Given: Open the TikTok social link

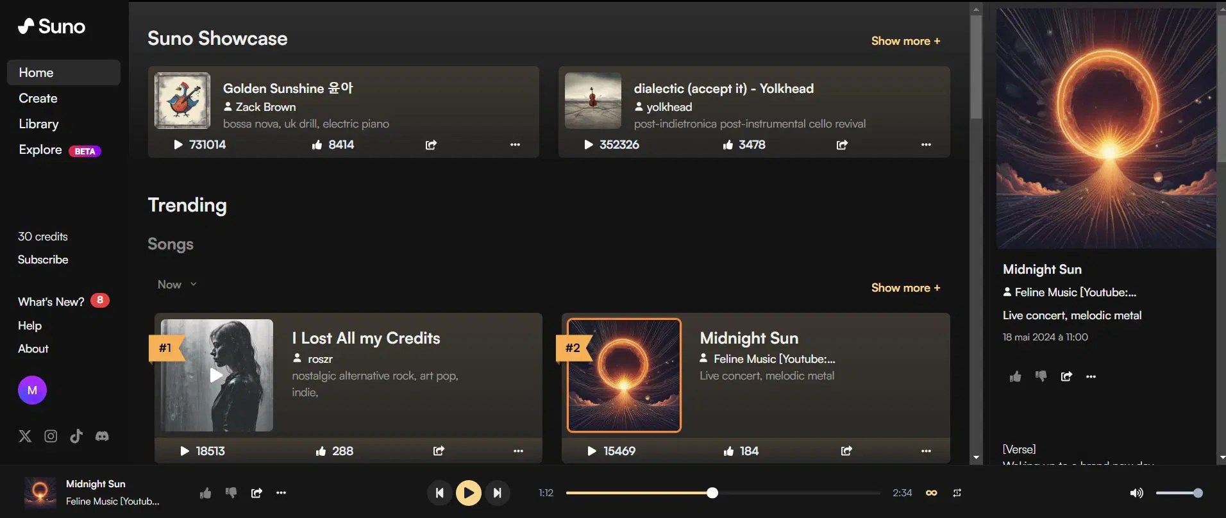Looking at the screenshot, I should [76, 436].
